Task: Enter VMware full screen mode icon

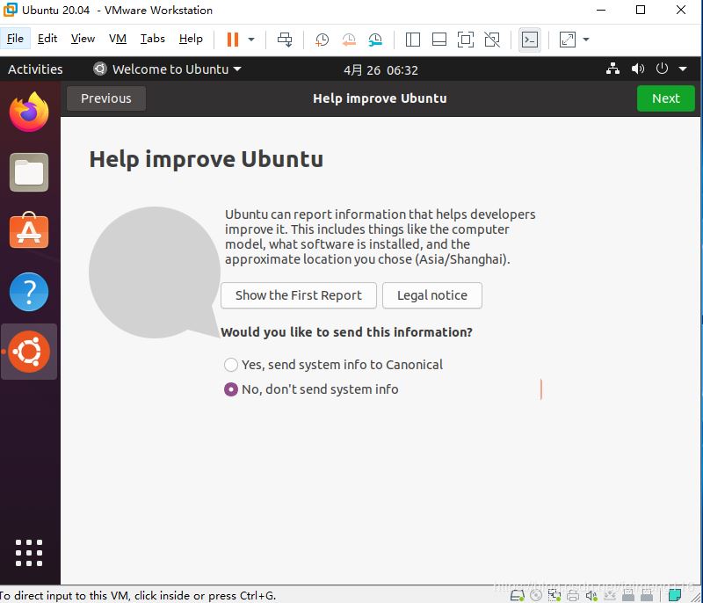Action: (x=466, y=40)
